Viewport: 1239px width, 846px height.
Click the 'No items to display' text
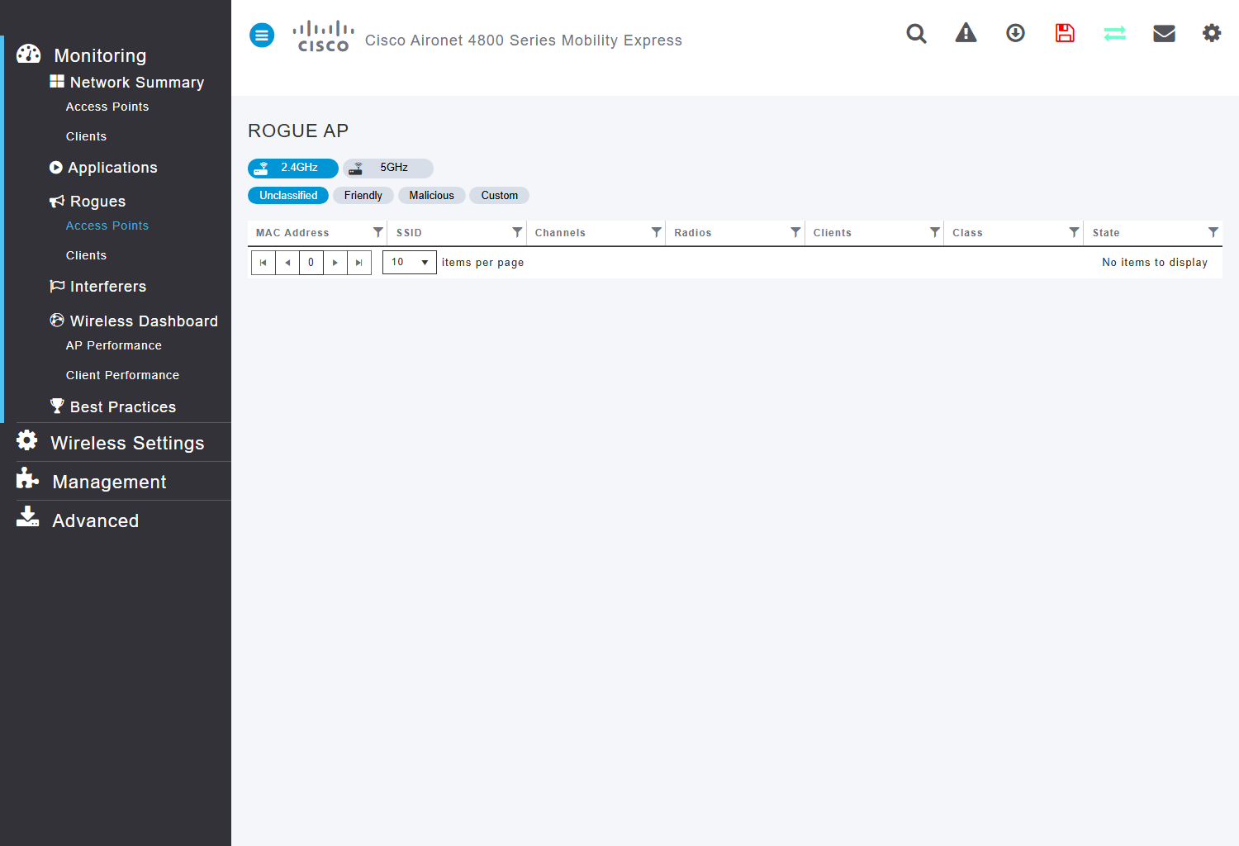click(1155, 263)
